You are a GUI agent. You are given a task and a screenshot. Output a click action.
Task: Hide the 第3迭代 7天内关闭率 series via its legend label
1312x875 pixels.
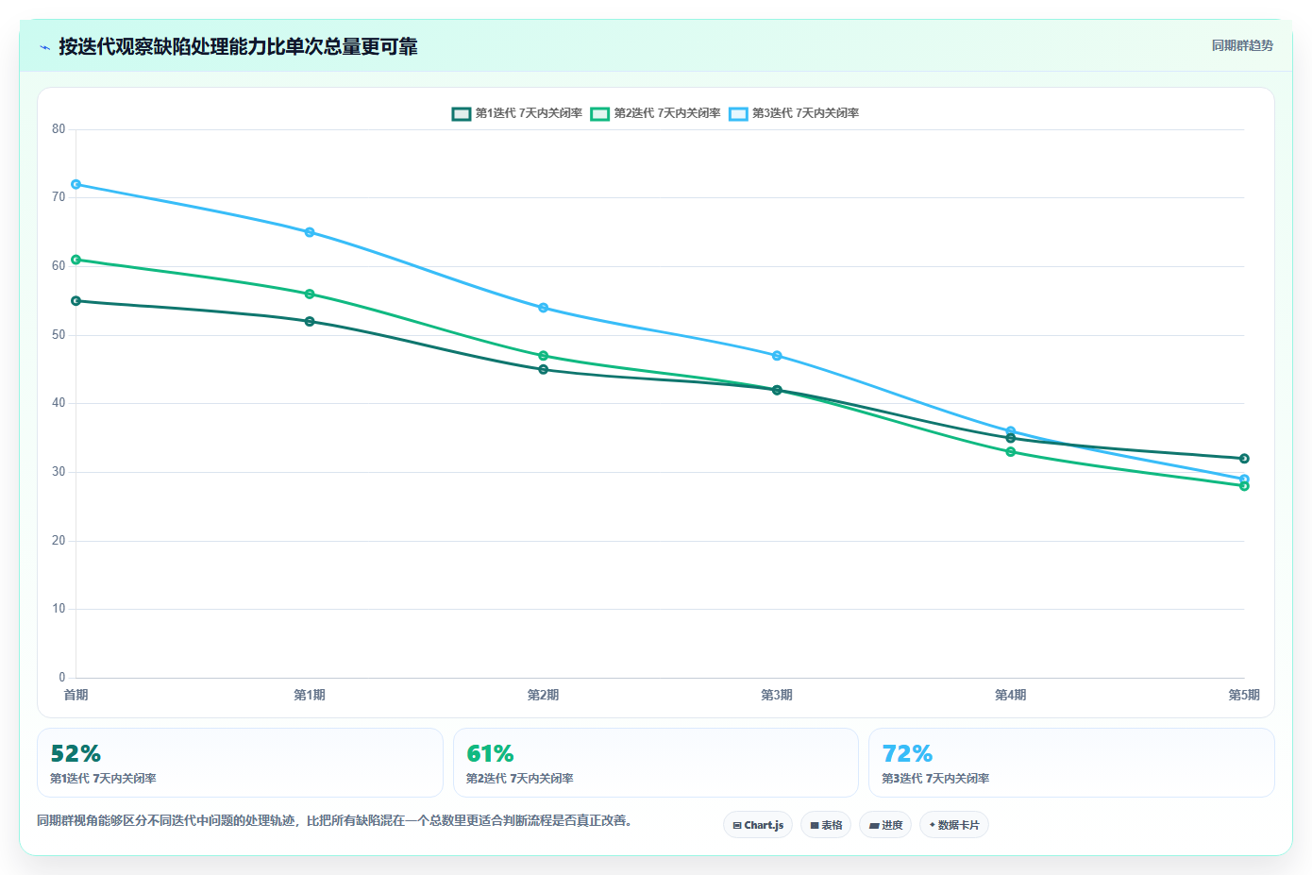point(805,113)
